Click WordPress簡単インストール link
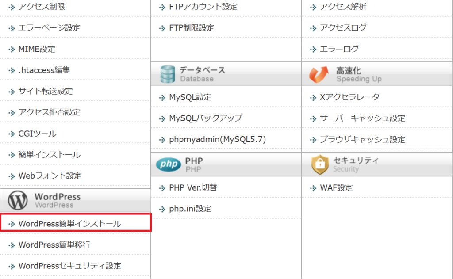The width and height of the screenshot is (453, 279). [x=70, y=224]
